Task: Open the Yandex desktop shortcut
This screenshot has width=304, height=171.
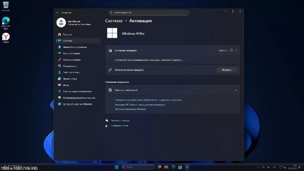Action: (6, 38)
